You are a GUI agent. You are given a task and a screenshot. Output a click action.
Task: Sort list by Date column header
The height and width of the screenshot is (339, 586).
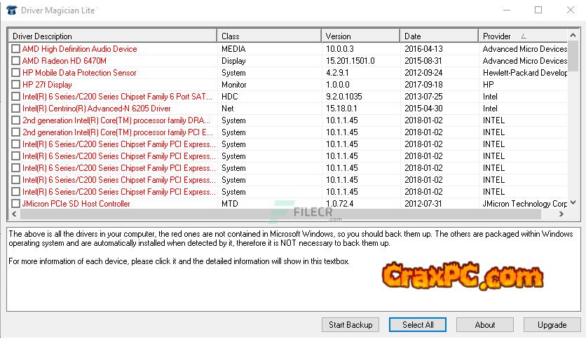coord(439,36)
